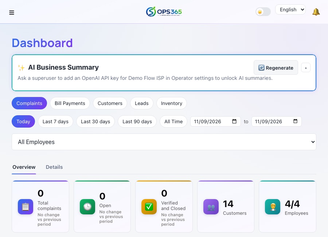
Task: Click the Open complaints clock icon
Action: (87, 207)
